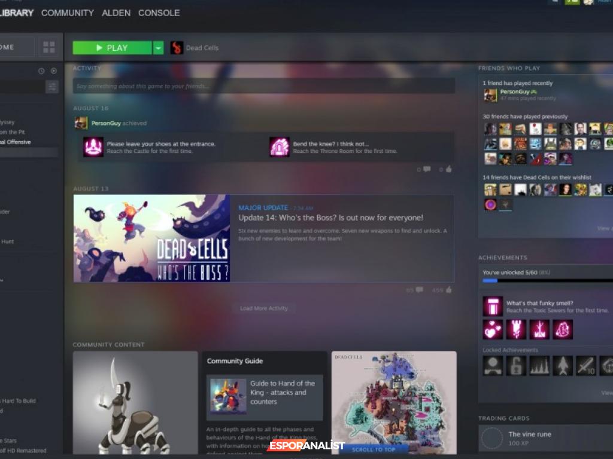
Task: Click '30 friends have played previously' text
Action: pyautogui.click(x=525, y=117)
